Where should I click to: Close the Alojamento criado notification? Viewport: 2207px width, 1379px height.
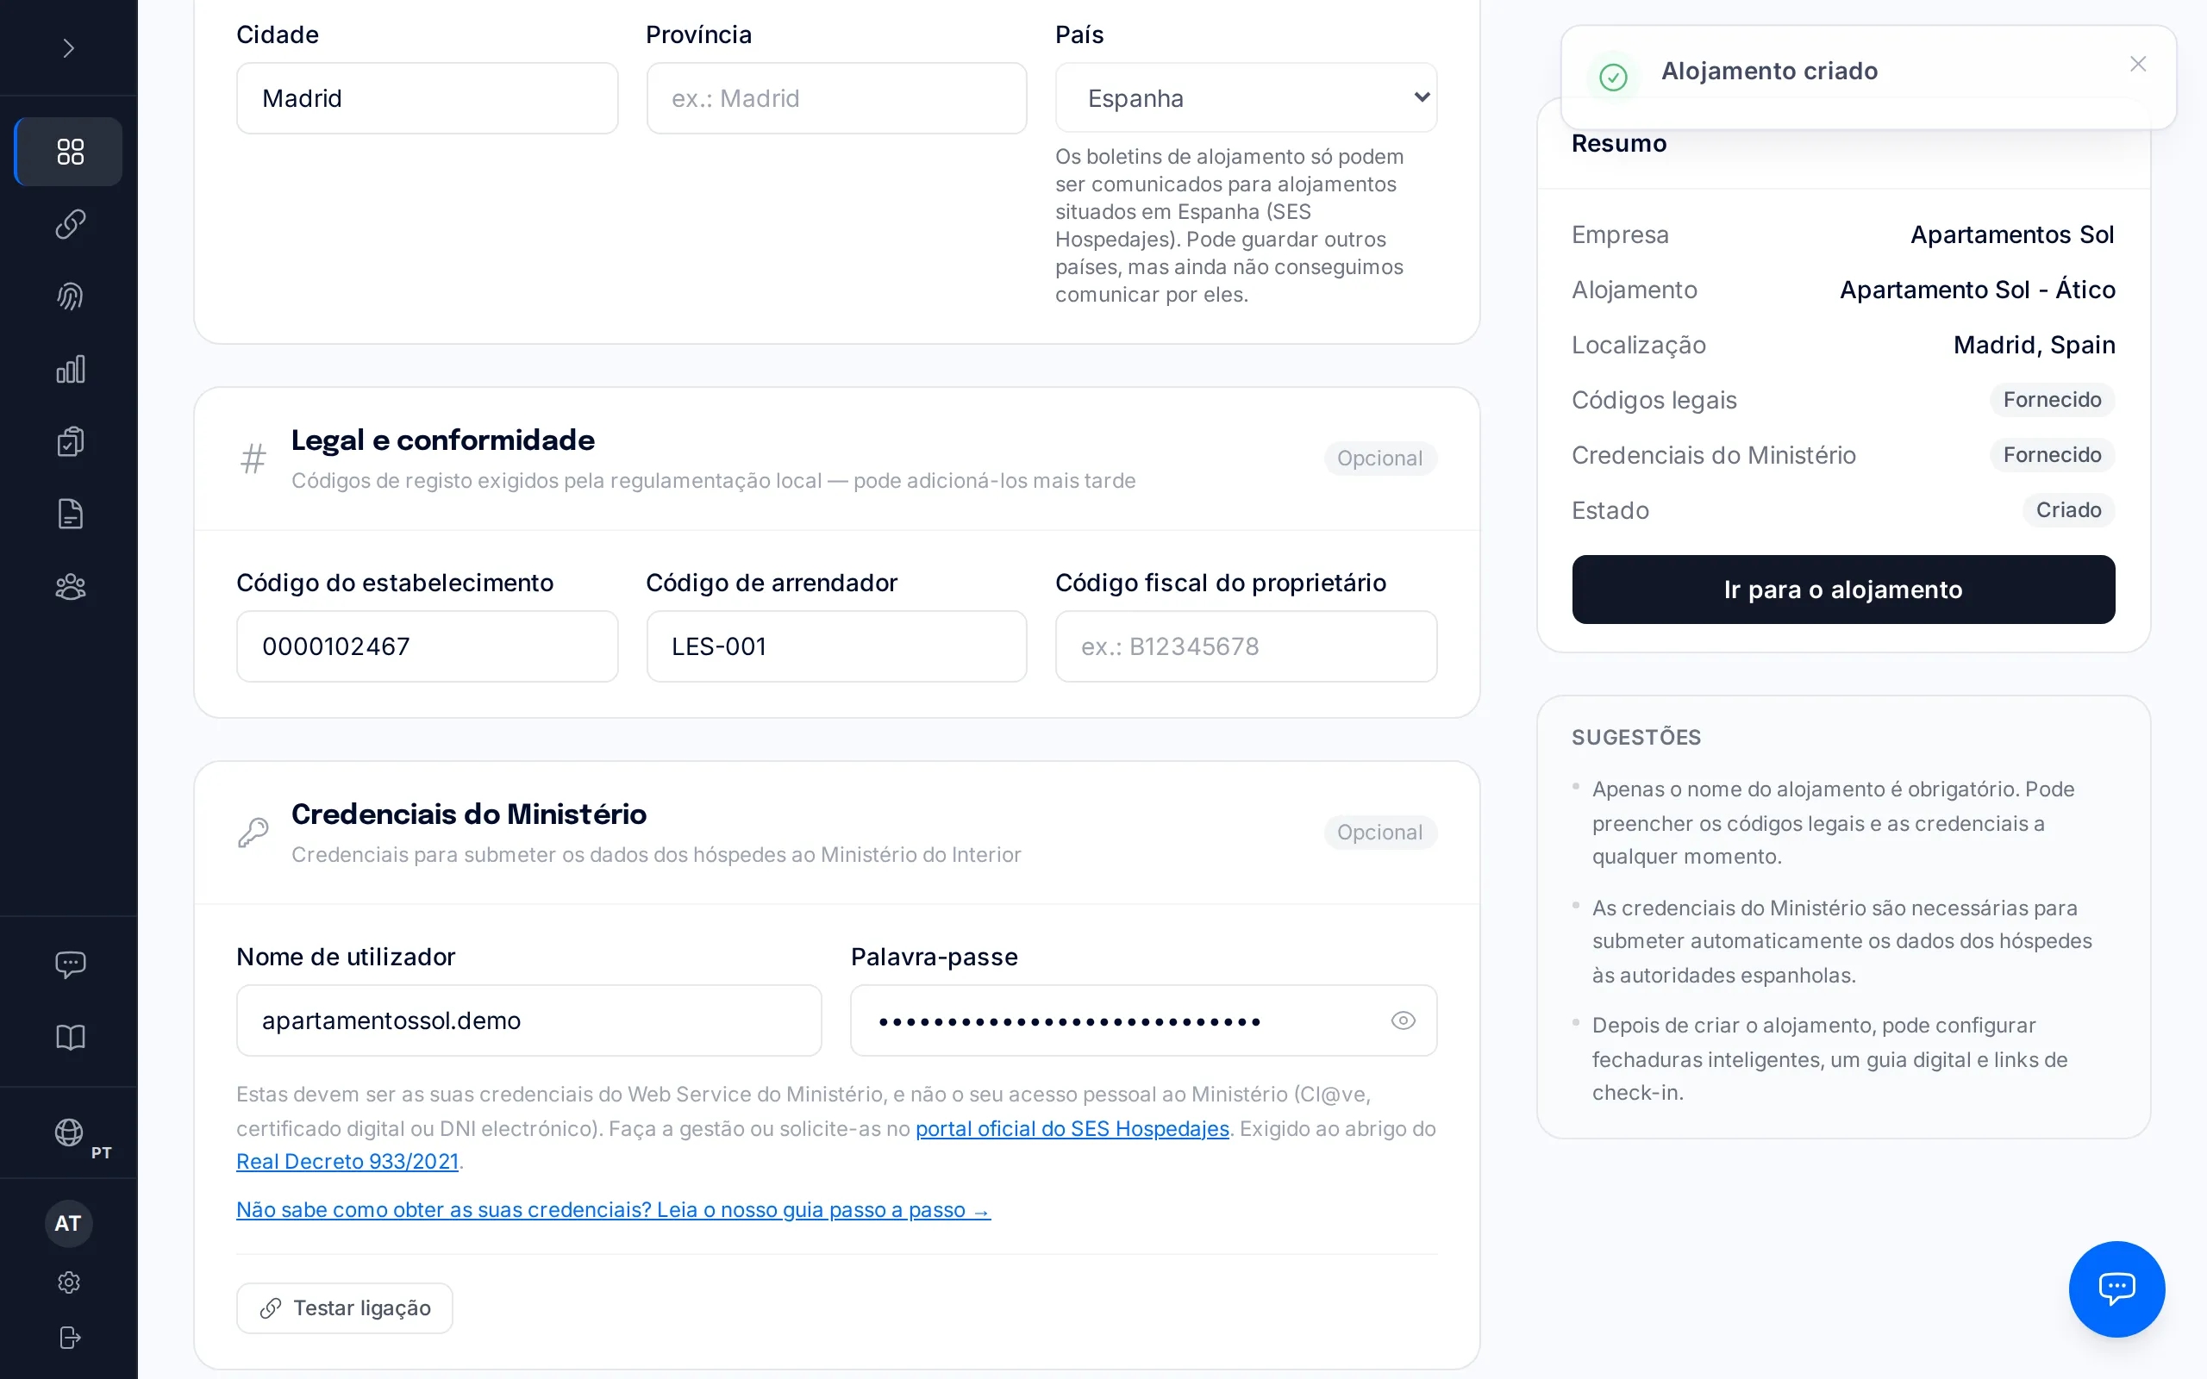point(2138,64)
